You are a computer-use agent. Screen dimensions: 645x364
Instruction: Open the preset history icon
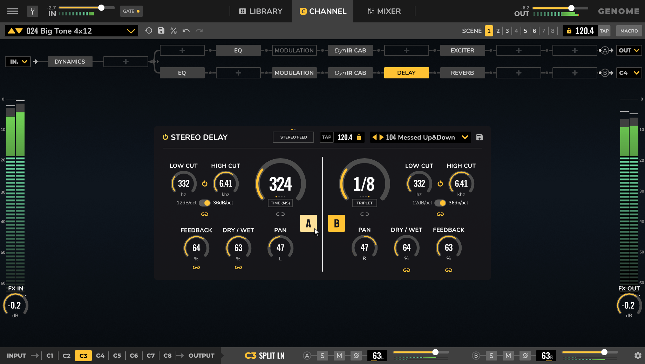click(x=148, y=31)
